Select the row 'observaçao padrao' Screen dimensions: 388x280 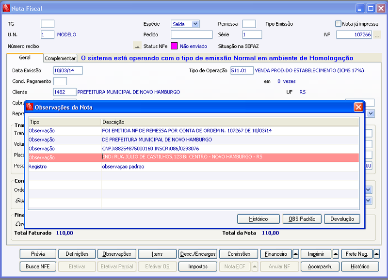[x=194, y=167]
